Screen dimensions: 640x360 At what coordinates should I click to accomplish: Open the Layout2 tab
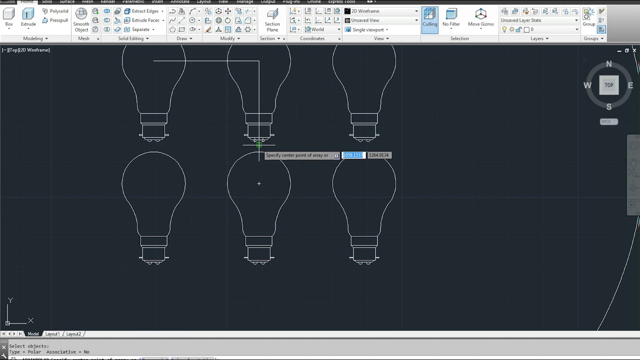[x=73, y=333]
